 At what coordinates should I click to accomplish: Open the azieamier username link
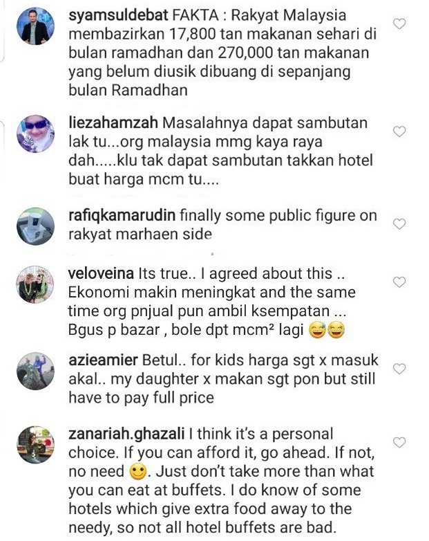(103, 360)
